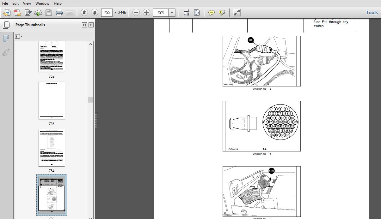The image size is (381, 219).
Task: Open the File menu
Action: click(5, 3)
